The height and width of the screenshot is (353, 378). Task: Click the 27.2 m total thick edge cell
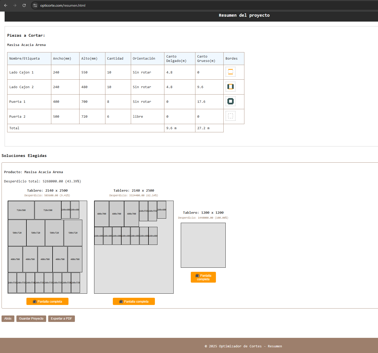click(x=209, y=128)
